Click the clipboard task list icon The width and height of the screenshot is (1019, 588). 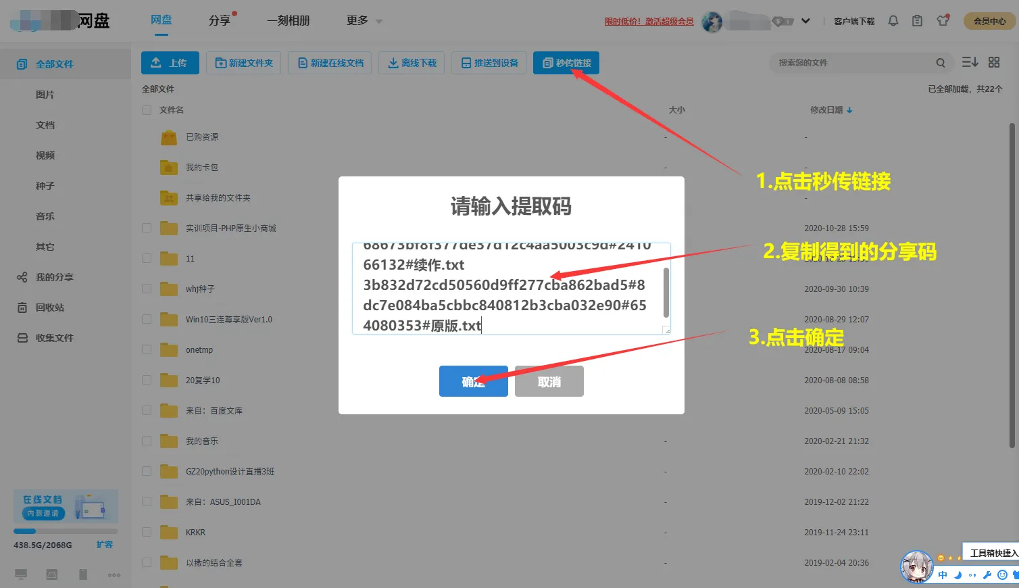pyautogui.click(x=917, y=21)
